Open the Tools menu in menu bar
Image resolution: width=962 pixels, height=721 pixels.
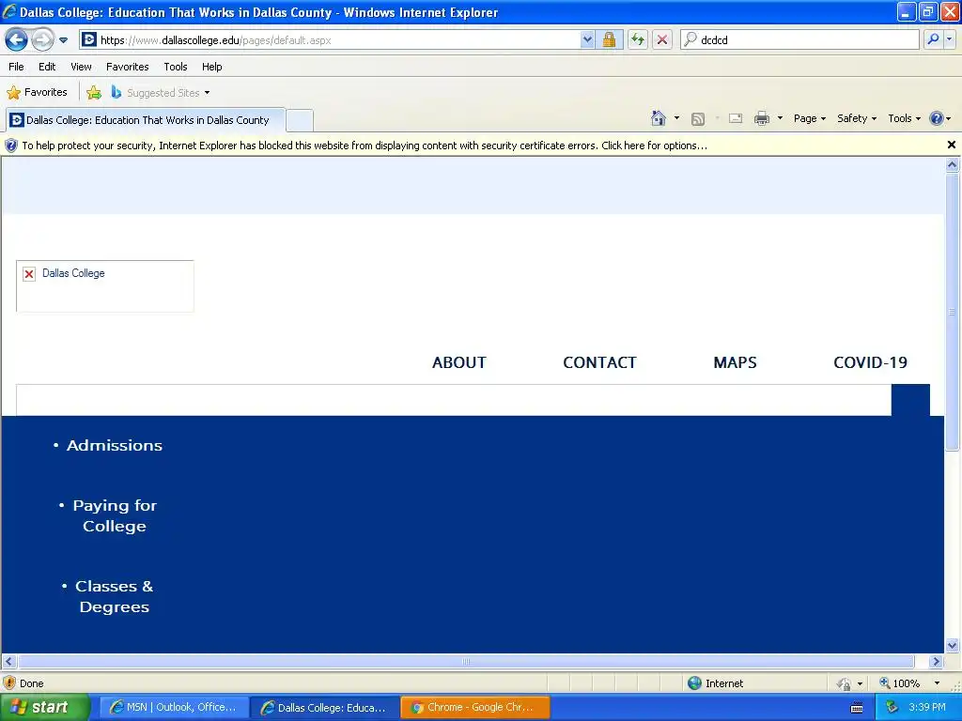[176, 67]
